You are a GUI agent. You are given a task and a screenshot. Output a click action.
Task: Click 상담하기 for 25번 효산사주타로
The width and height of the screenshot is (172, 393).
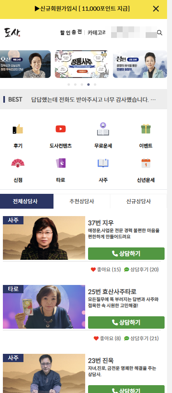[x=126, y=322]
